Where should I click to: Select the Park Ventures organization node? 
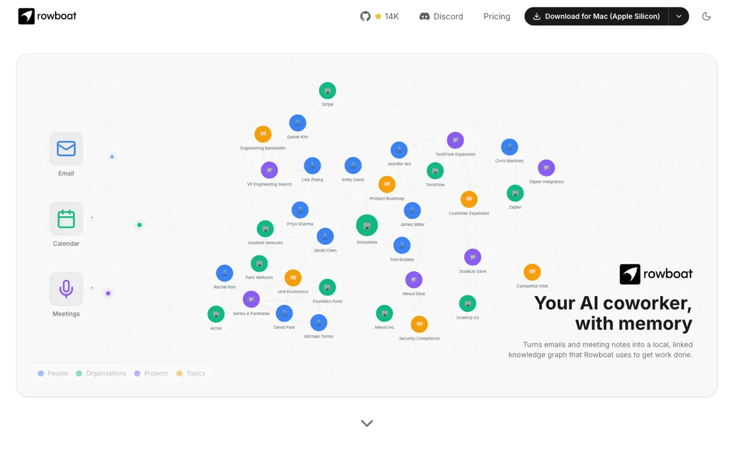coord(259,264)
